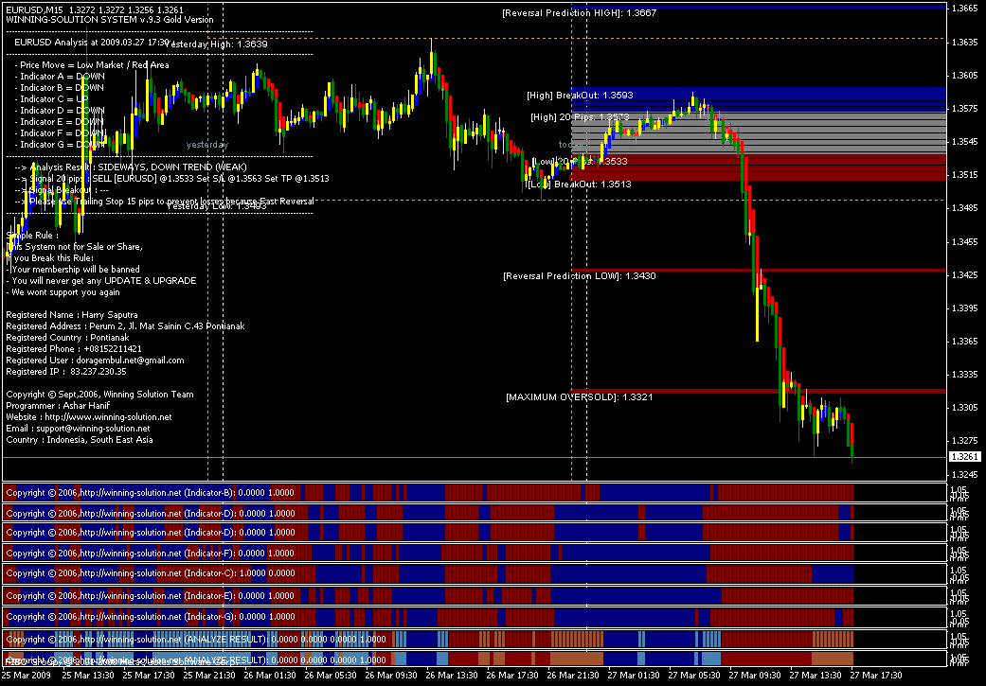Image resolution: width=986 pixels, height=686 pixels.
Task: Select the 'Indicator G = DOWN' line
Action: 60,144
